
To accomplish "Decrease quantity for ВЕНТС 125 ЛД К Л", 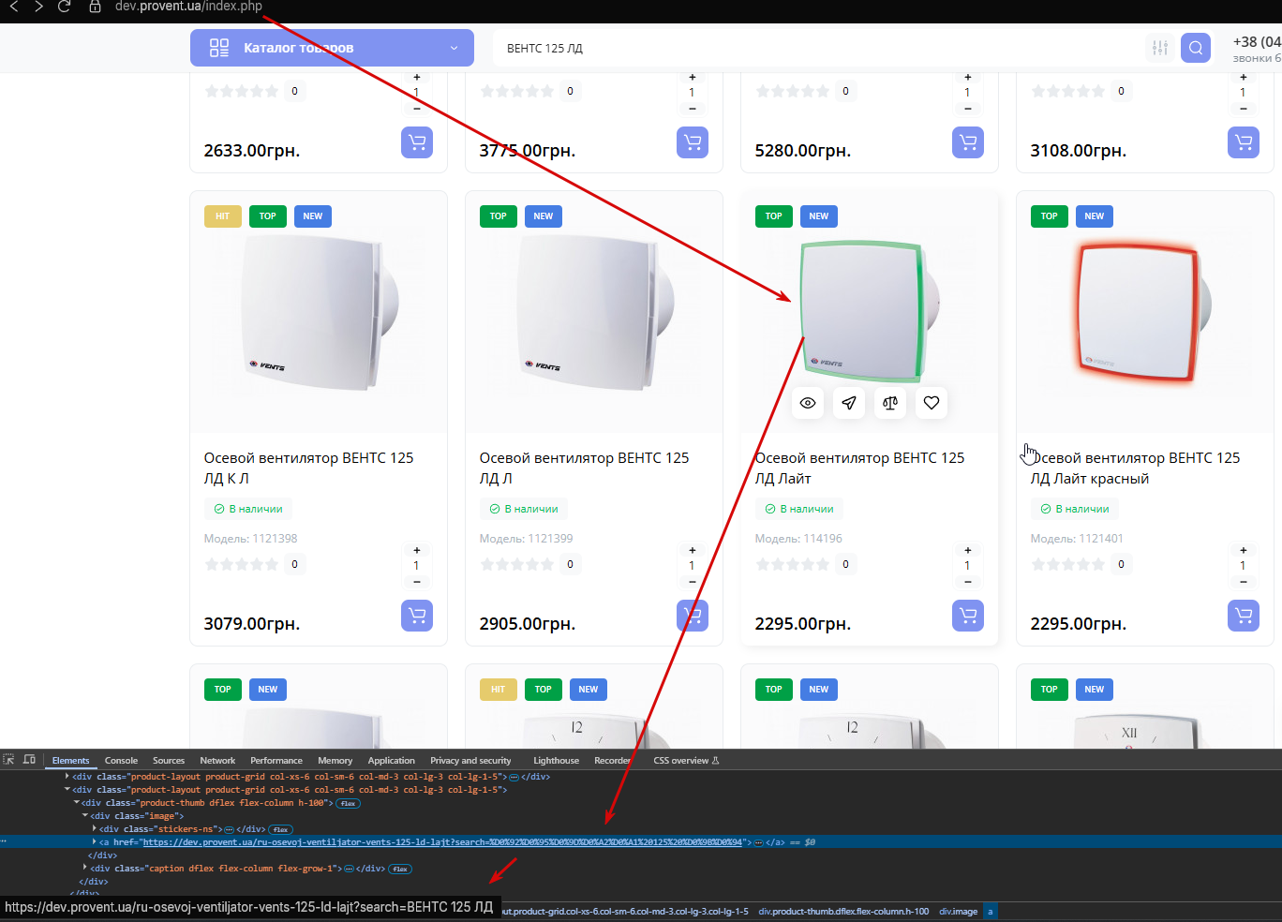I will pyautogui.click(x=417, y=582).
